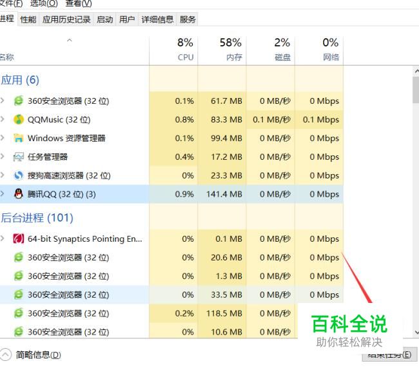Click the vertical scrollbar thumb
Image resolution: width=419 pixels, height=370 pixels.
click(416, 90)
